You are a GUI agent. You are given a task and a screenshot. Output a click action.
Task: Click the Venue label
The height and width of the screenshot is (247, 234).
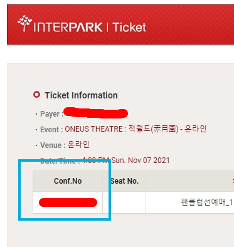point(53,145)
